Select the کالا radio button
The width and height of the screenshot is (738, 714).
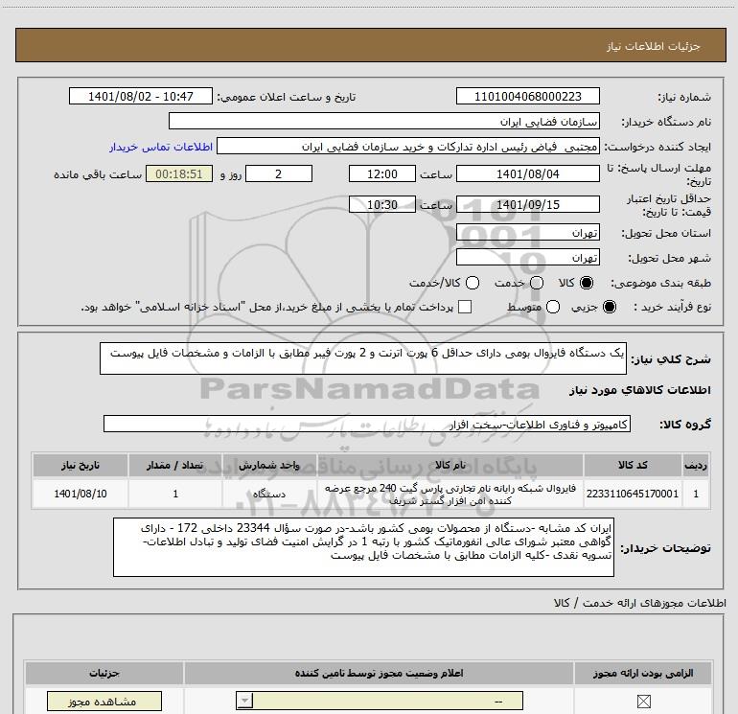pyautogui.click(x=587, y=283)
